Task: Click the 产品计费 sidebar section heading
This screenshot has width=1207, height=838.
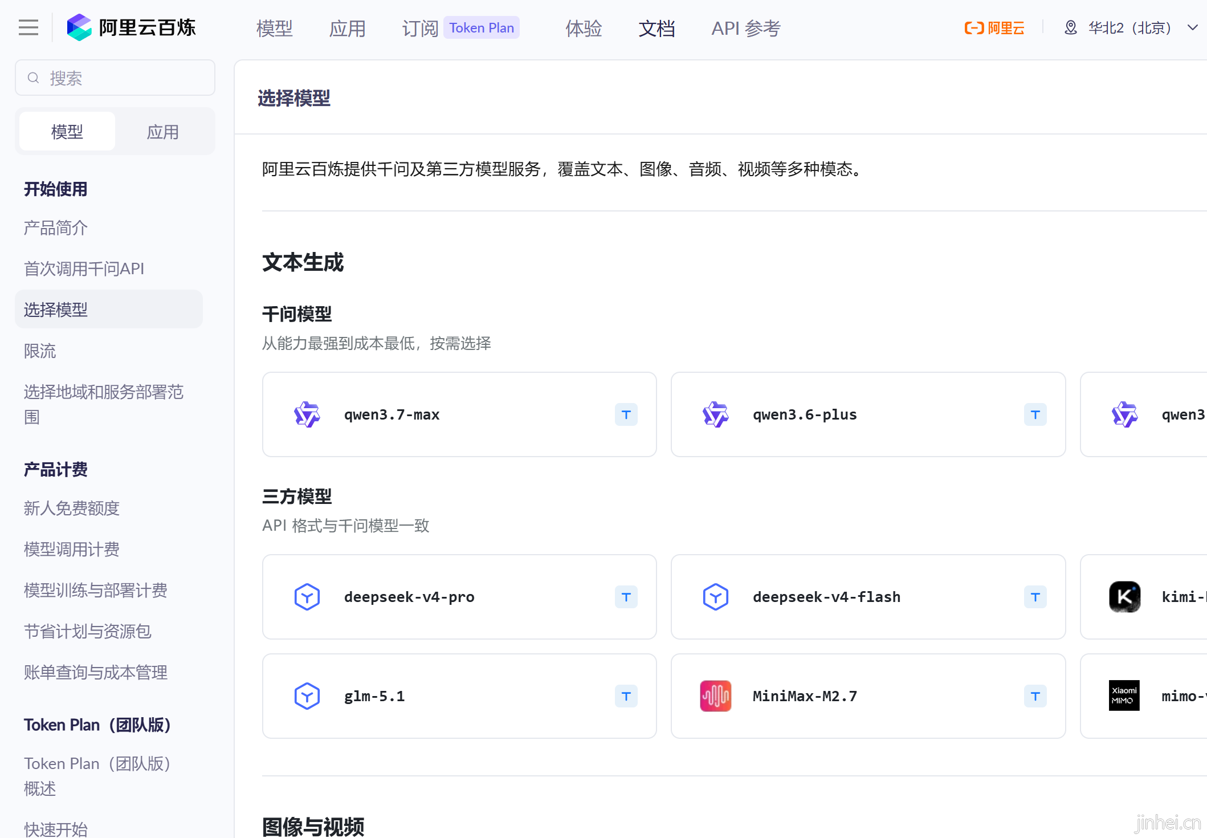Action: point(56,469)
